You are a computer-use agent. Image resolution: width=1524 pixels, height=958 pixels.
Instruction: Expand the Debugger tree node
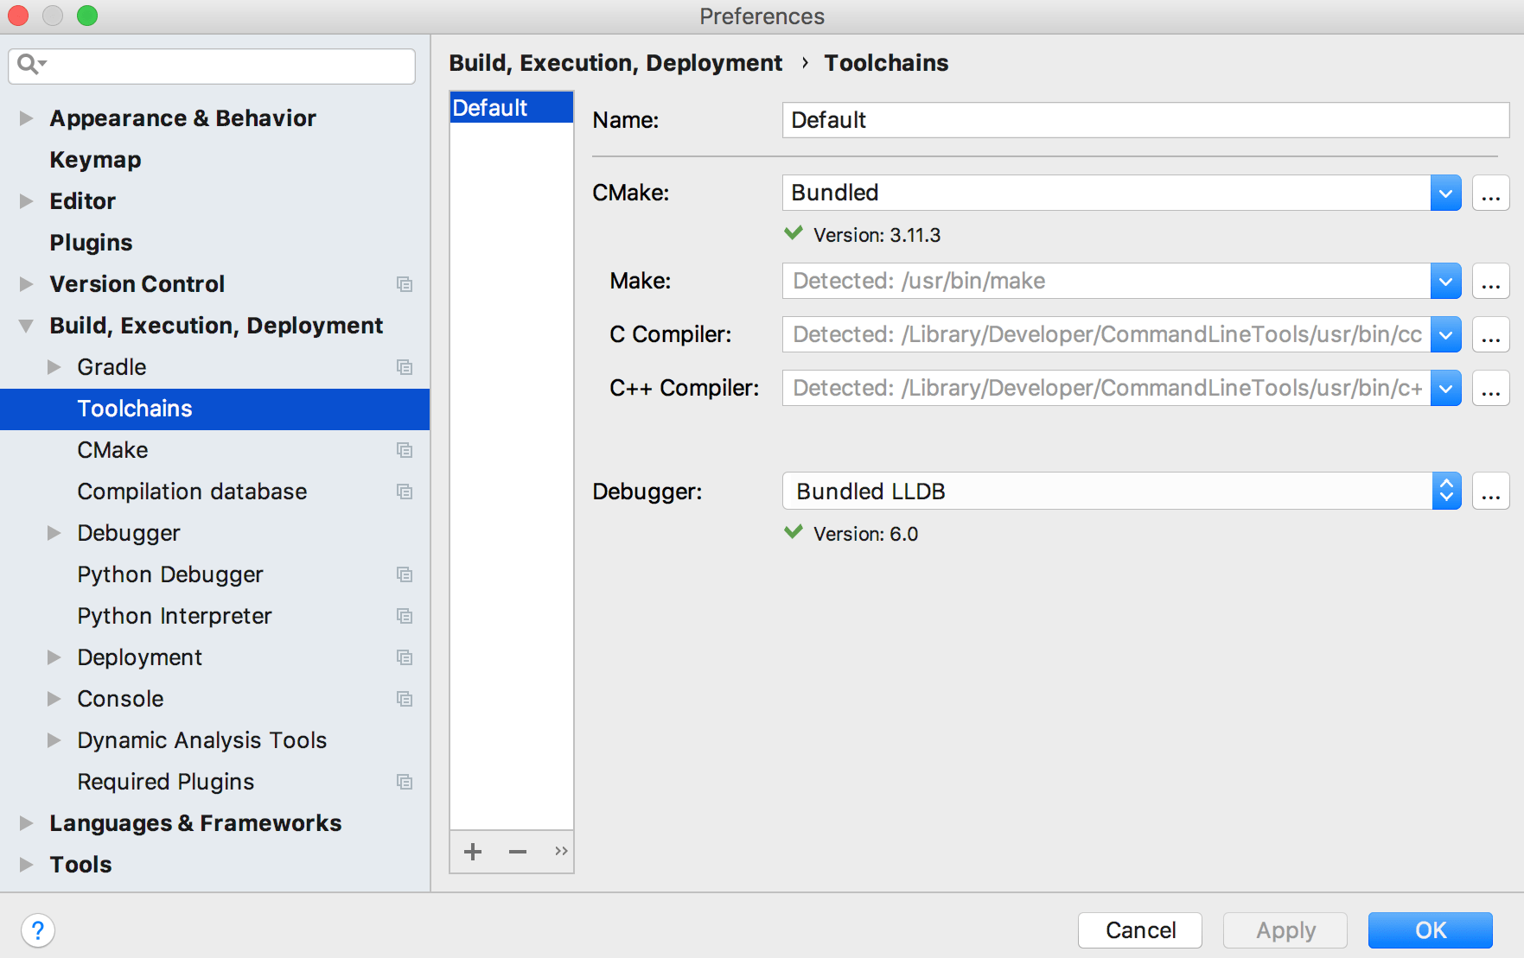(54, 533)
